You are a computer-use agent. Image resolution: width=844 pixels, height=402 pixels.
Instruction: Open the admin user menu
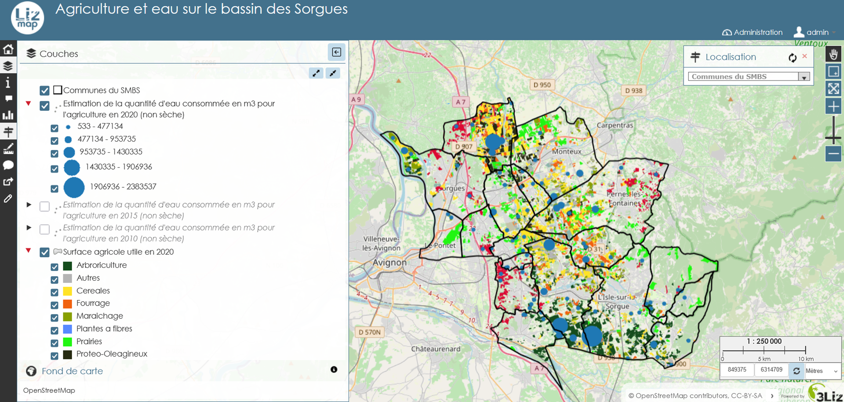(x=814, y=32)
